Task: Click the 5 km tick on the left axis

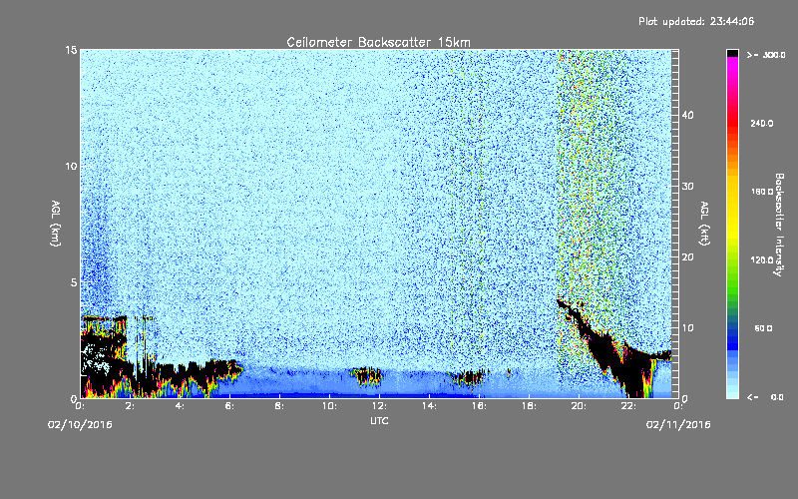Action: (x=74, y=282)
